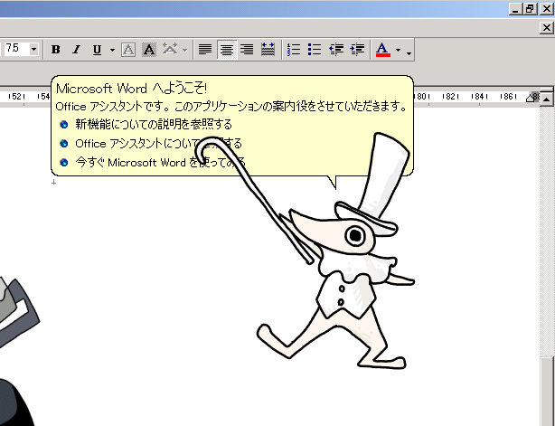This screenshot has height=426, width=555.
Task: Center align the text
Action: (x=227, y=50)
